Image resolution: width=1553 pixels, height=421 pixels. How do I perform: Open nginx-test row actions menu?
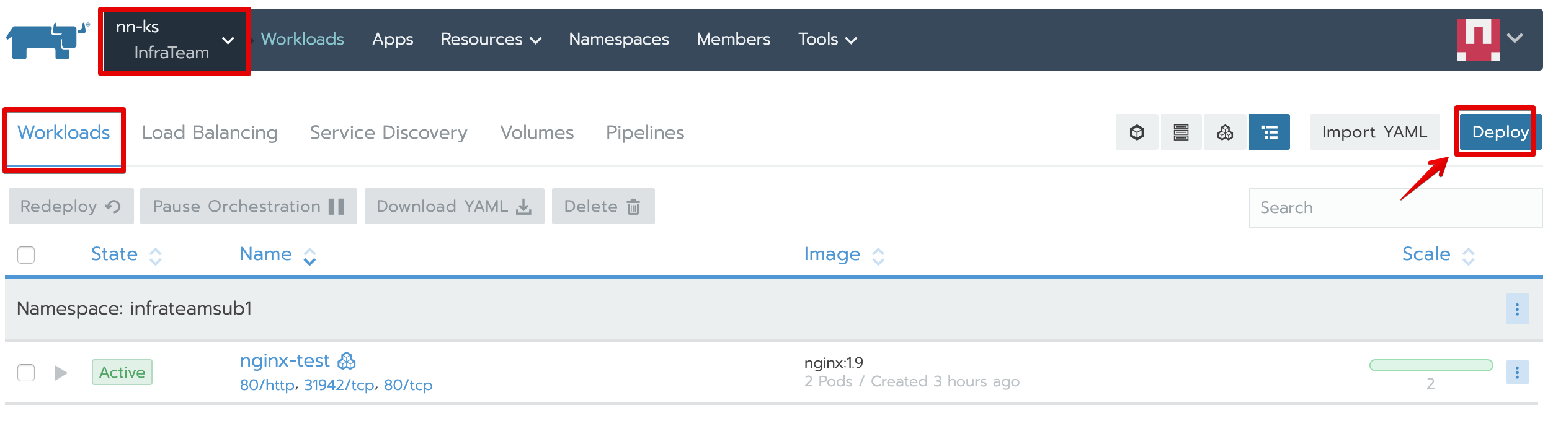(x=1517, y=372)
